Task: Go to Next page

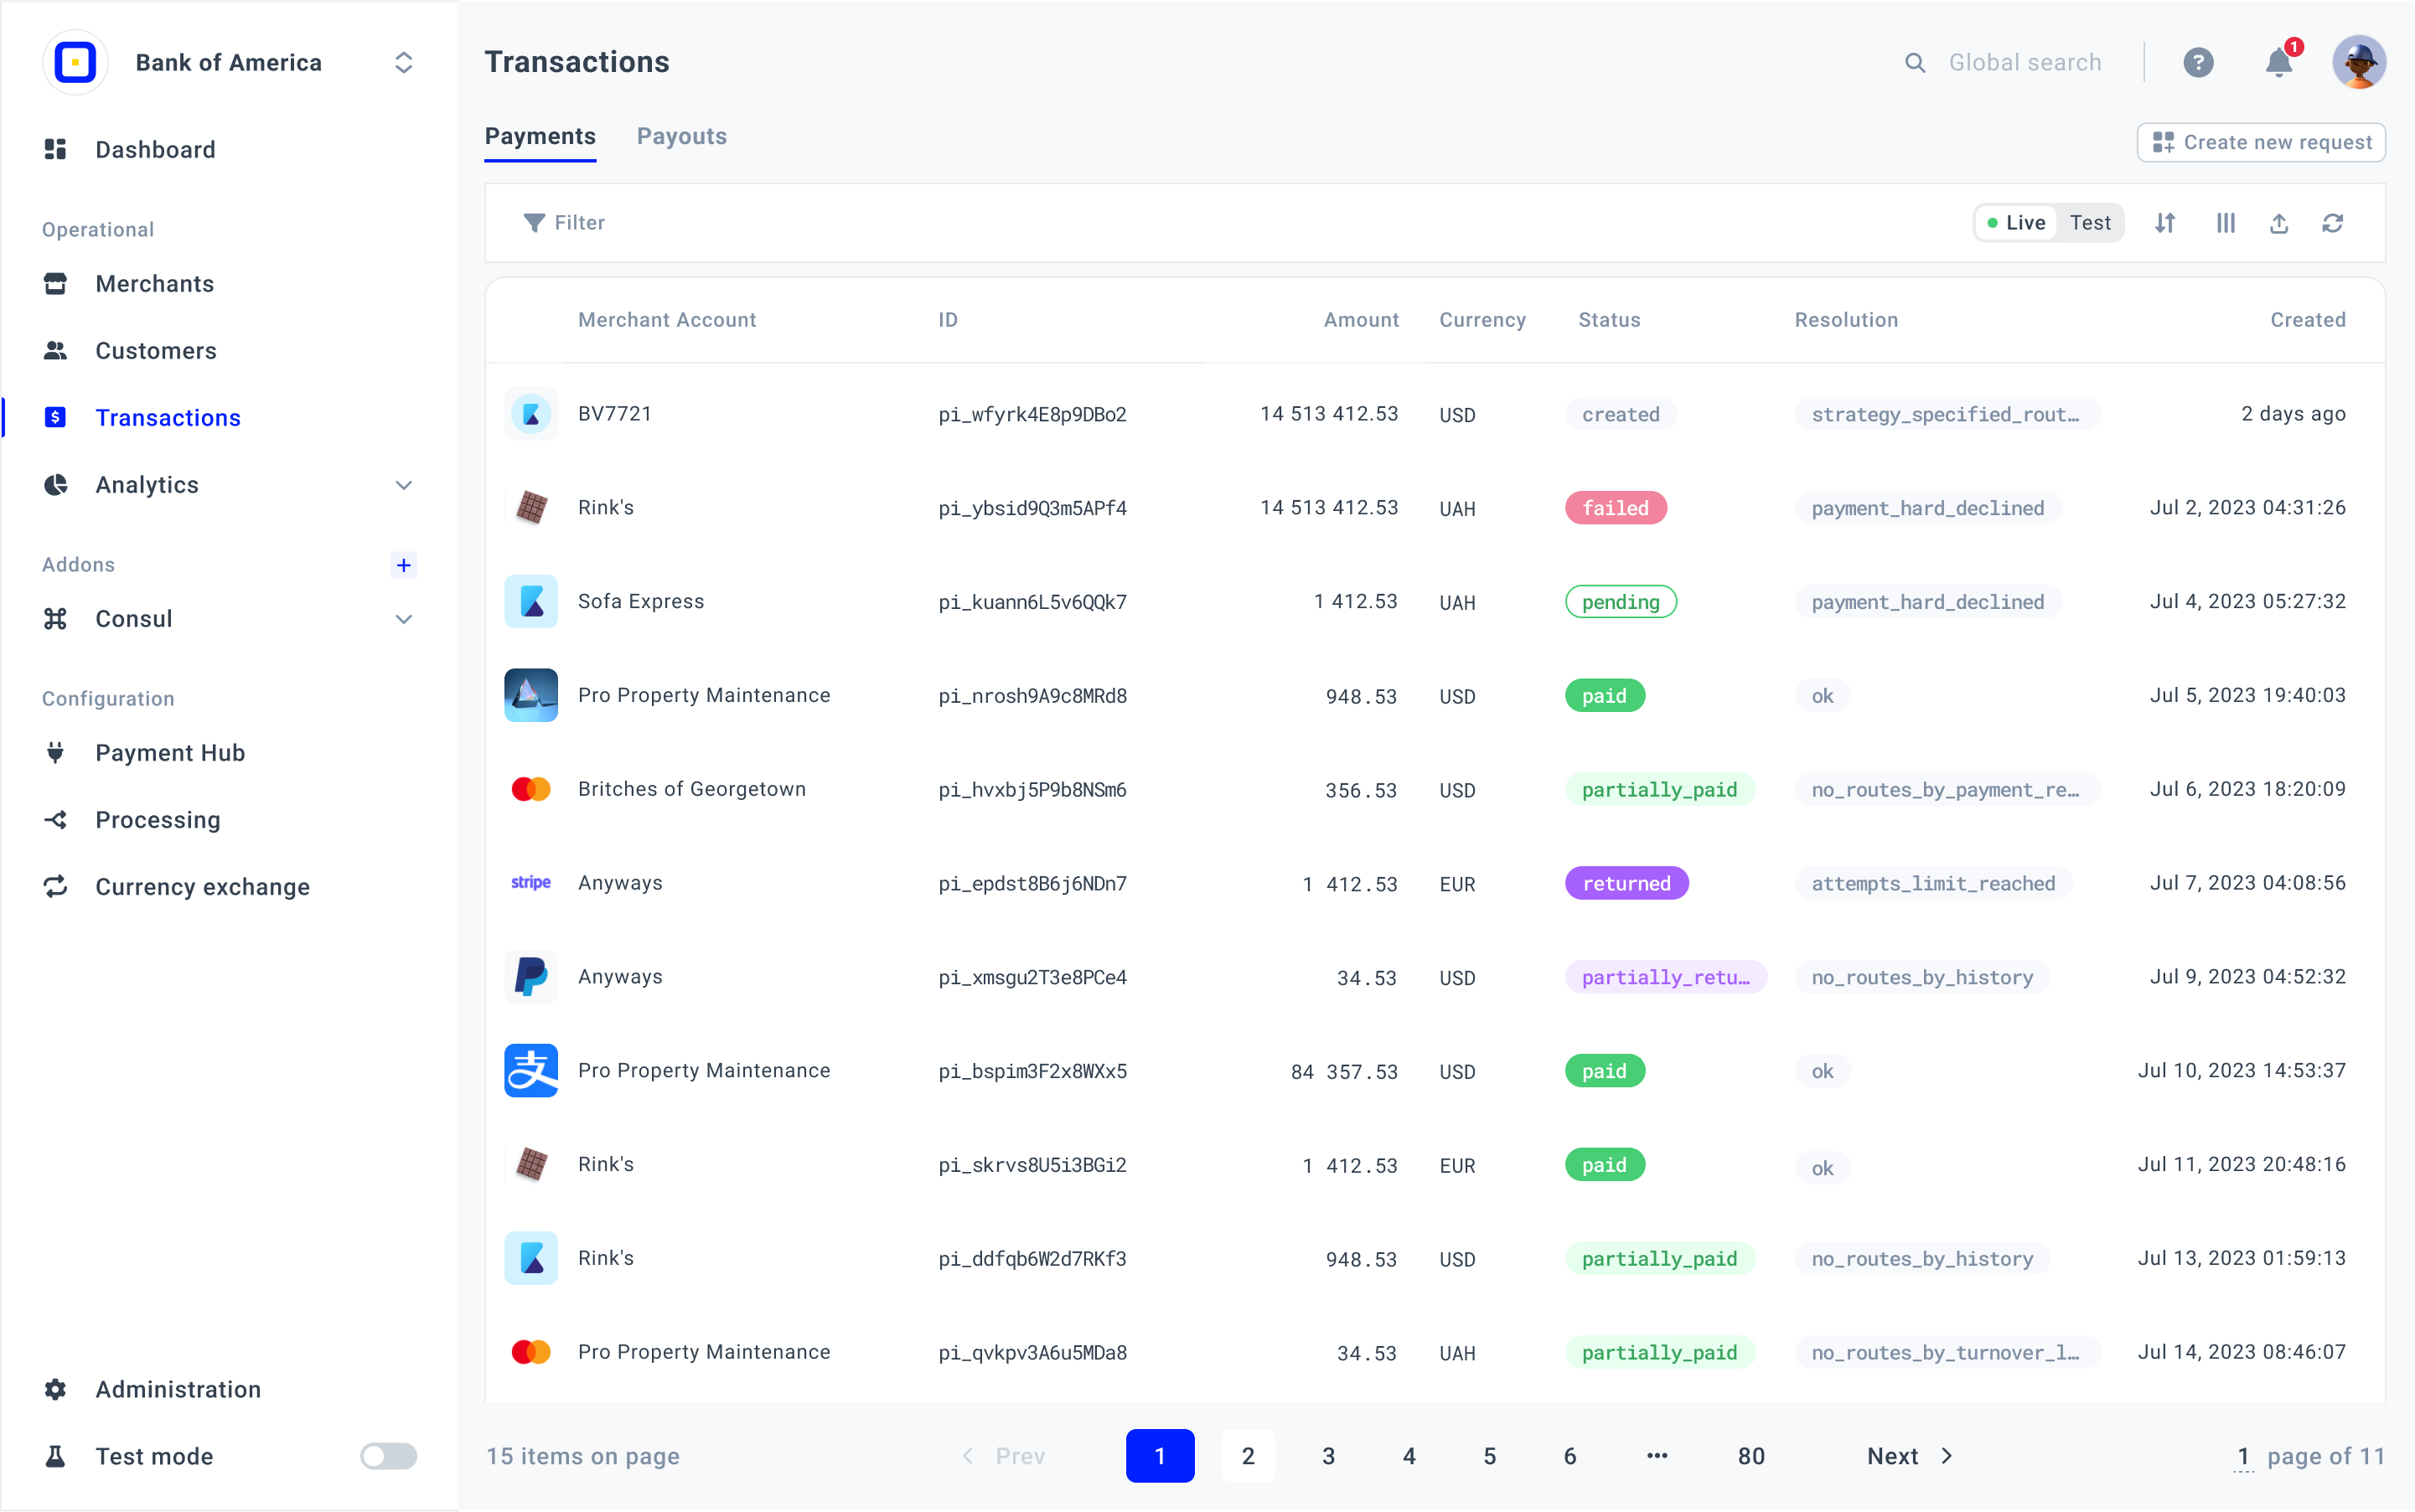Action: [1909, 1456]
